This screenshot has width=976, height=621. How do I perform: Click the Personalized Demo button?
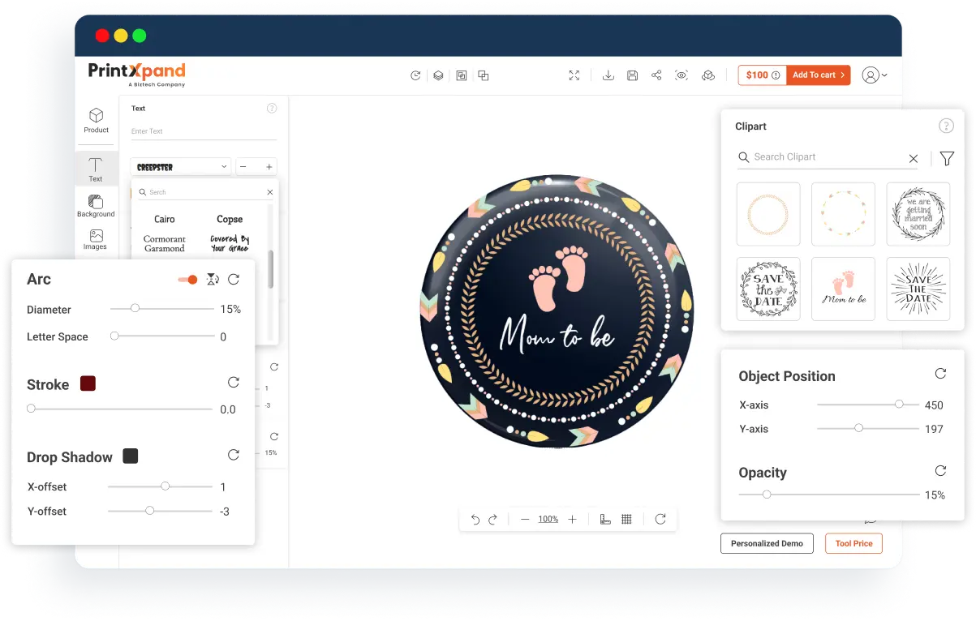click(x=767, y=543)
